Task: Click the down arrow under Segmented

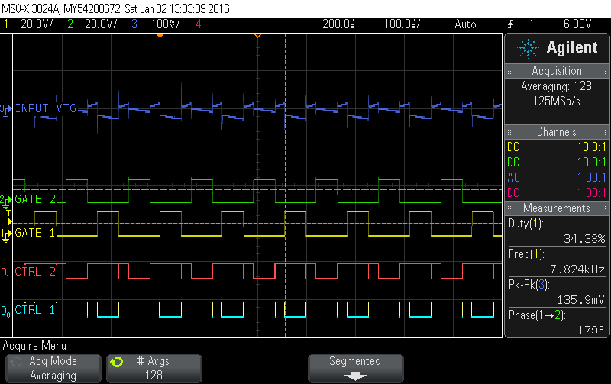Action: [354, 376]
